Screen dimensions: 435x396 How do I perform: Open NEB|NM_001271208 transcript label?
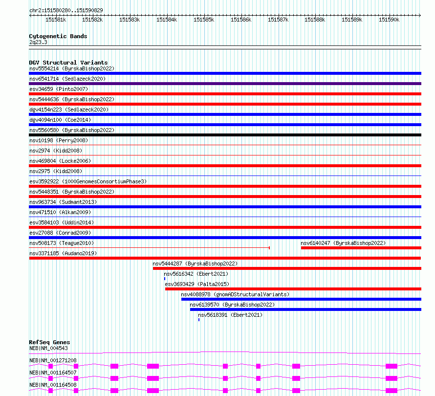53,360
